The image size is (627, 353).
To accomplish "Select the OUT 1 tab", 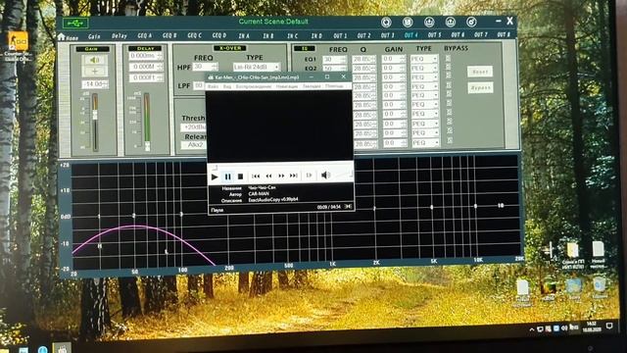I will 340,35.
